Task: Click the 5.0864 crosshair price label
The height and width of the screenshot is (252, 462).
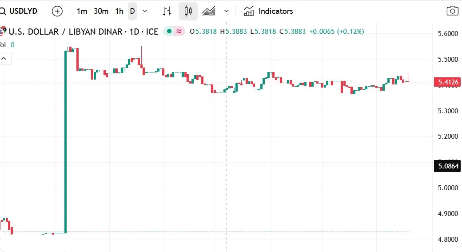Action: pyautogui.click(x=448, y=166)
